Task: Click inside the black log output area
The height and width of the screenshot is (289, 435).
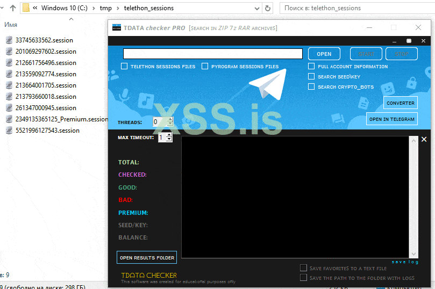Action: pyautogui.click(x=295, y=197)
